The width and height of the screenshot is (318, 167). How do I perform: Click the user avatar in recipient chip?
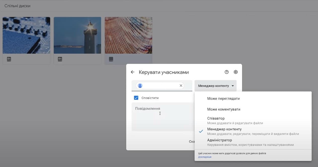pyautogui.click(x=140, y=86)
